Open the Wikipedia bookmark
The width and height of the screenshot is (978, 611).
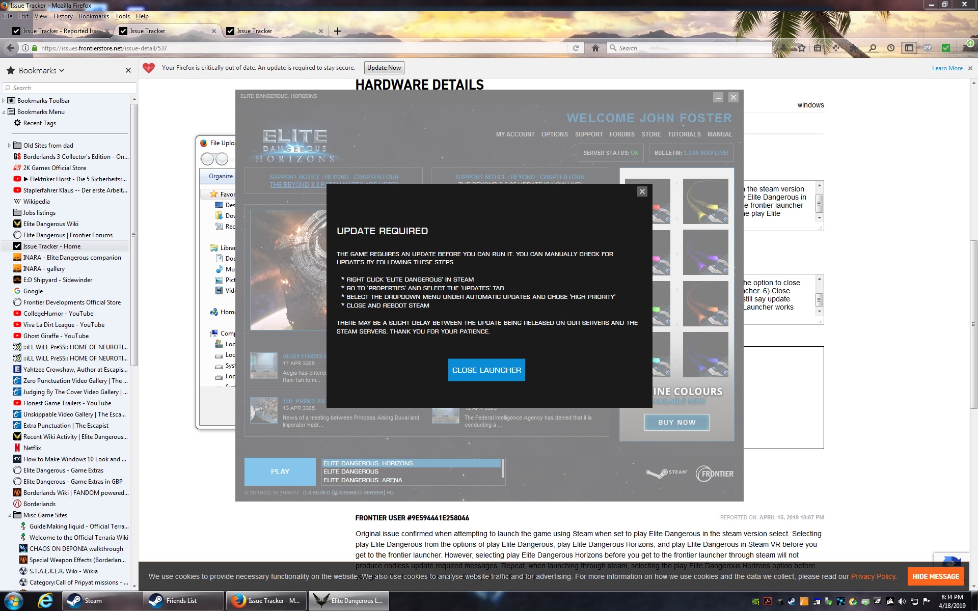coord(32,202)
